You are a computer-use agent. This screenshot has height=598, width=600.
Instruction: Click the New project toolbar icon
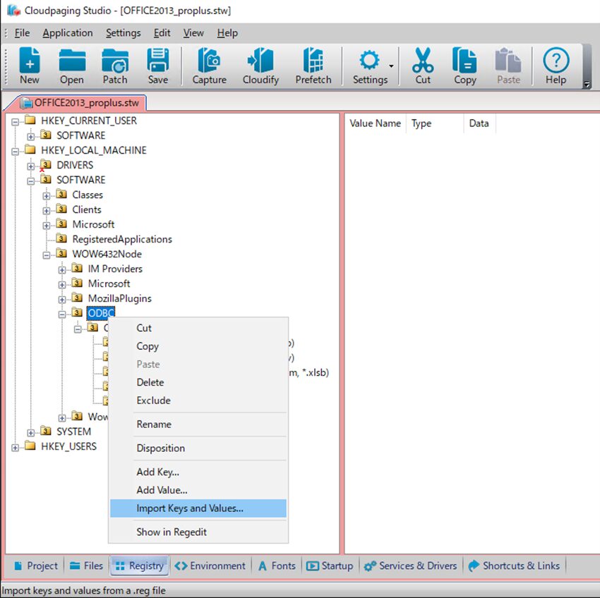[x=29, y=61]
